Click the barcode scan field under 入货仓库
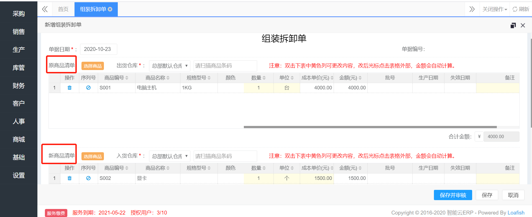Viewport: 532px width, 217px height. (x=225, y=156)
